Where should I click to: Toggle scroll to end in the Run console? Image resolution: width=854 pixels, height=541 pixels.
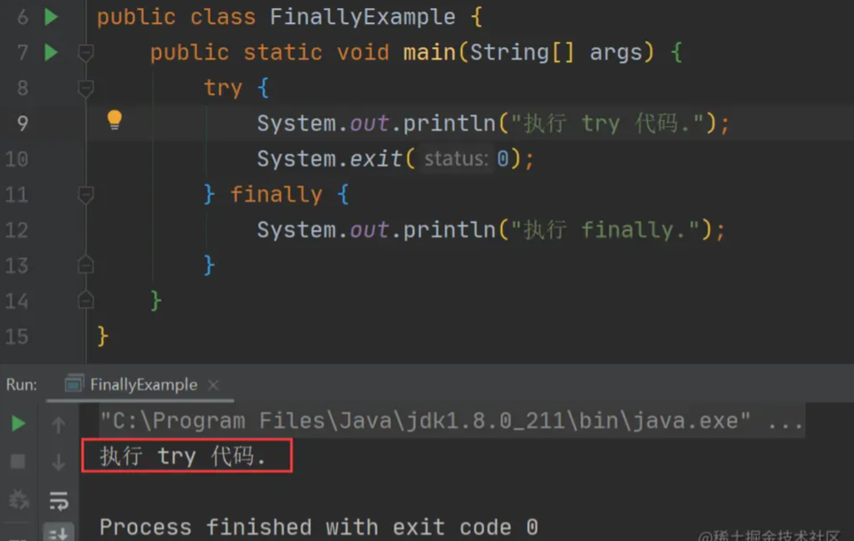(59, 533)
